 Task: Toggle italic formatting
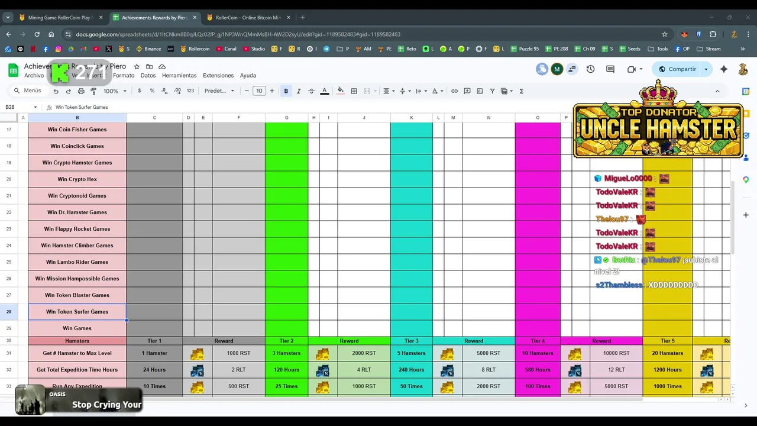299,91
